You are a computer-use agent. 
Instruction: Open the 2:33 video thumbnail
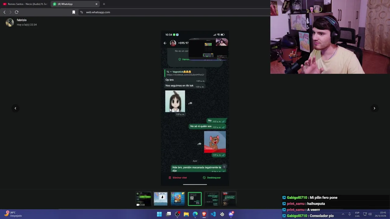144,199
